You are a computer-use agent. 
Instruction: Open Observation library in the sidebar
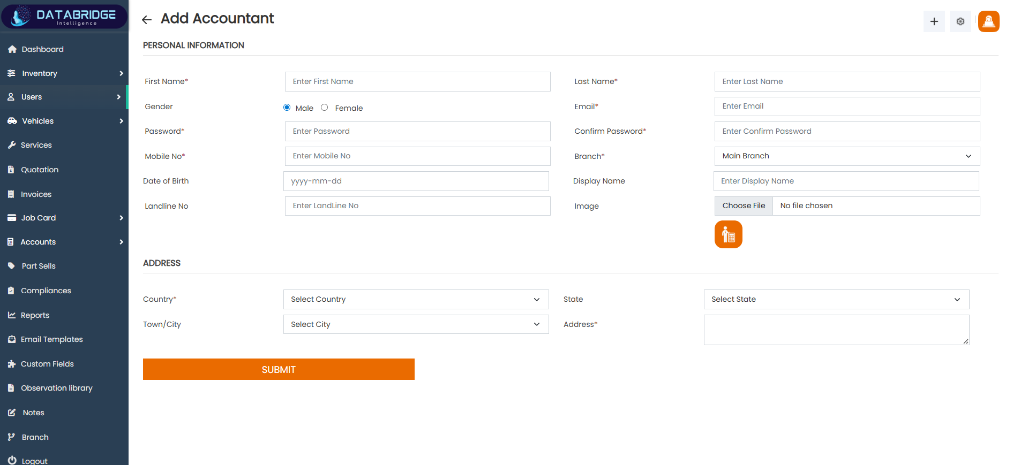(x=57, y=388)
